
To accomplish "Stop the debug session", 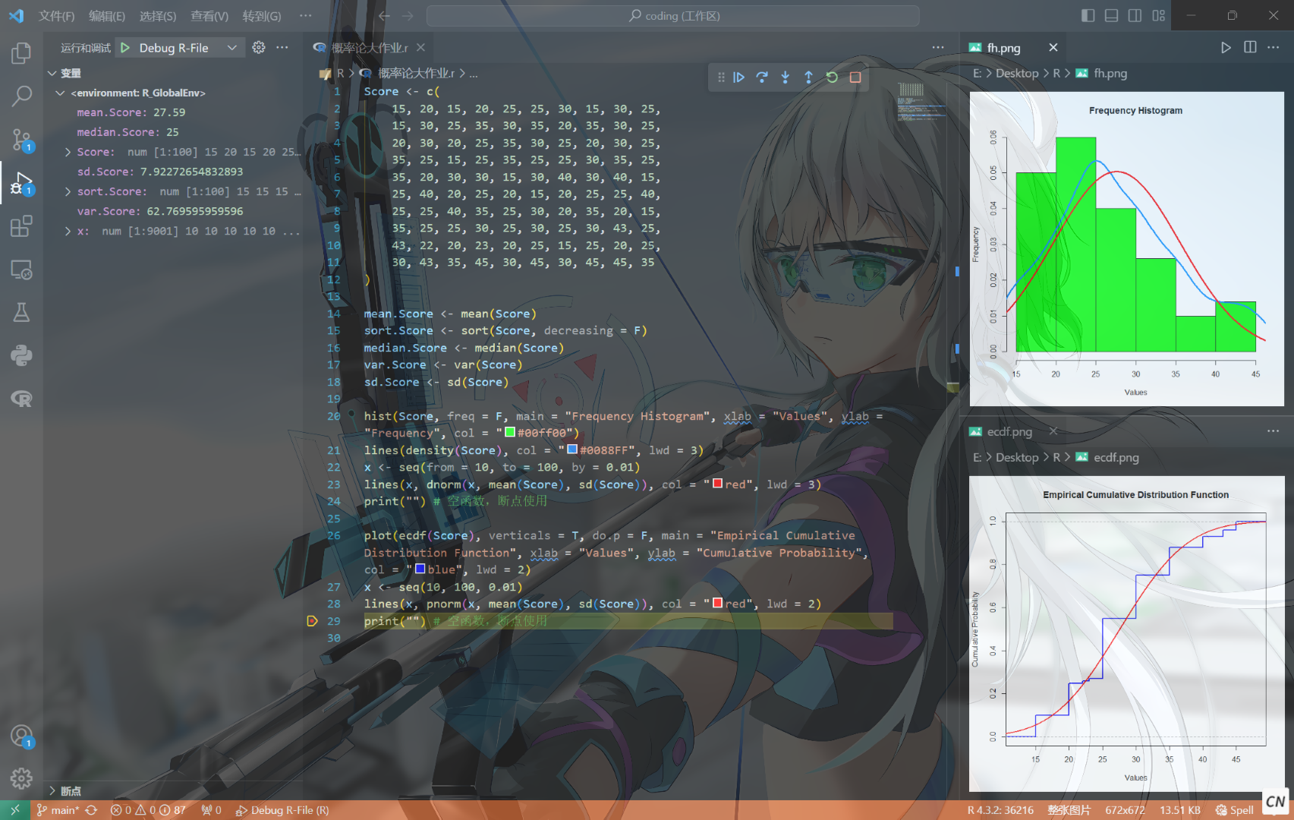I will (855, 77).
